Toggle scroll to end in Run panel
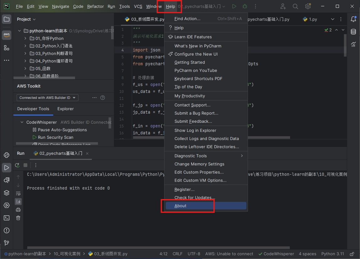Viewport: 360px width, 259px height. (x=18, y=202)
